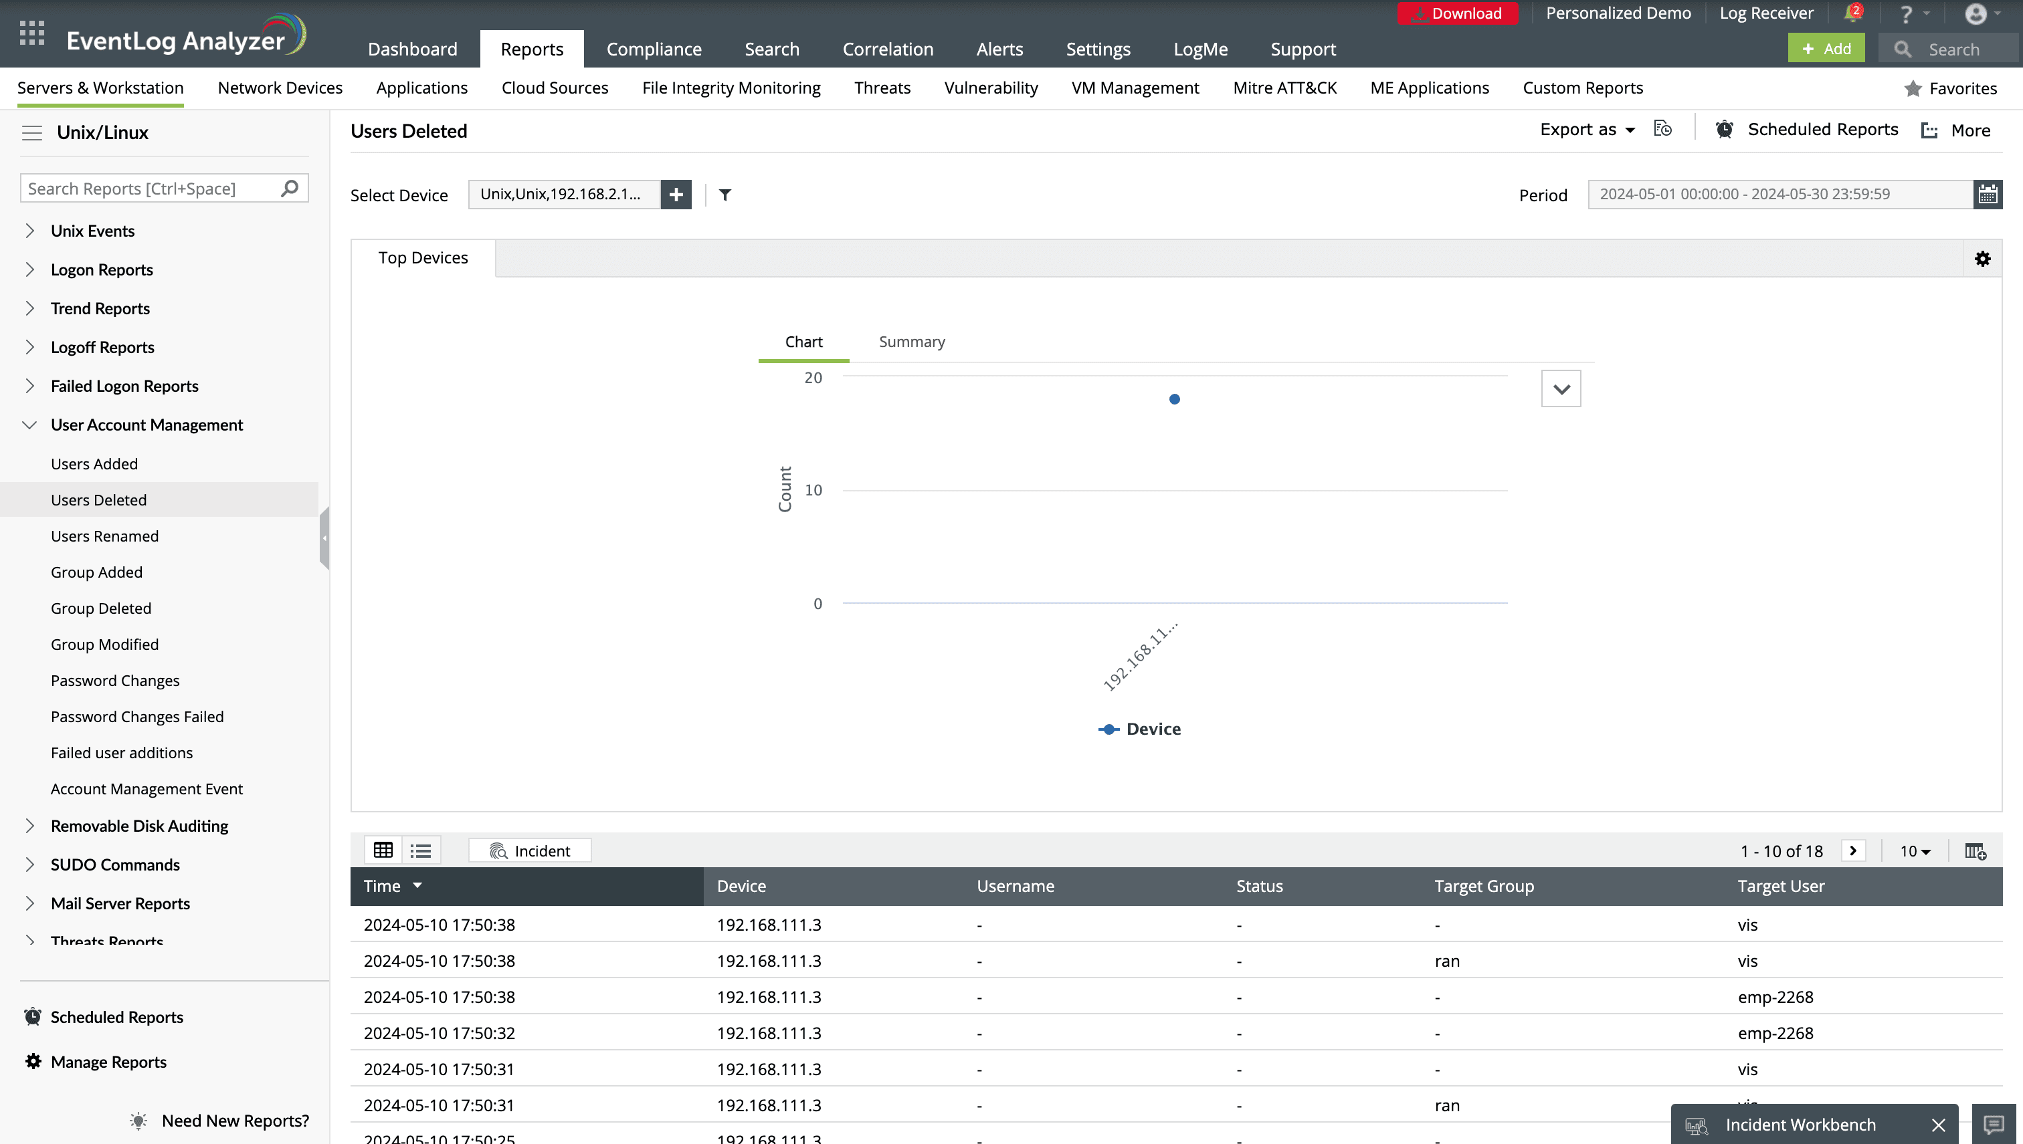Click the device filter funnel icon

tap(725, 195)
